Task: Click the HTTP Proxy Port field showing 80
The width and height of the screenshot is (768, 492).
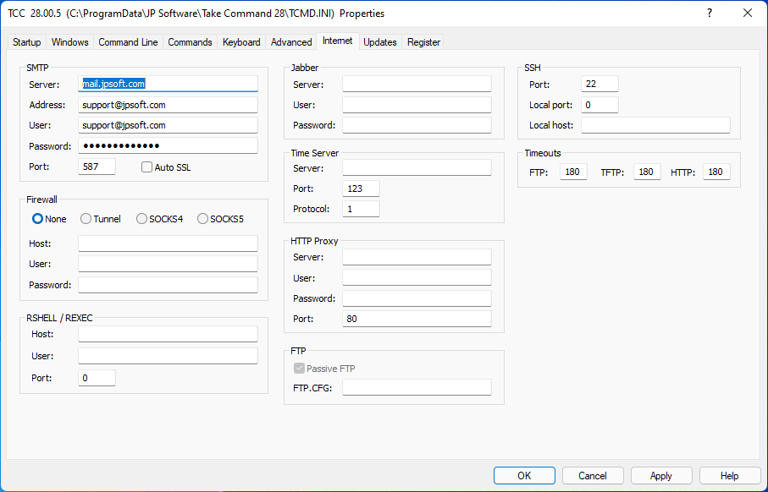Action: (x=417, y=319)
